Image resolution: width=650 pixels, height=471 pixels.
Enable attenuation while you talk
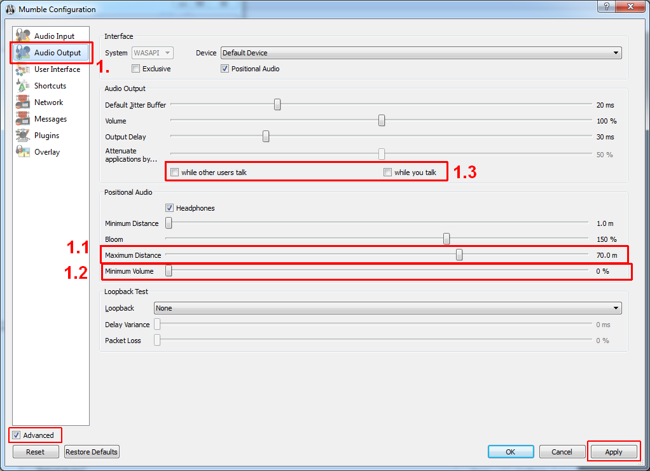(x=387, y=172)
